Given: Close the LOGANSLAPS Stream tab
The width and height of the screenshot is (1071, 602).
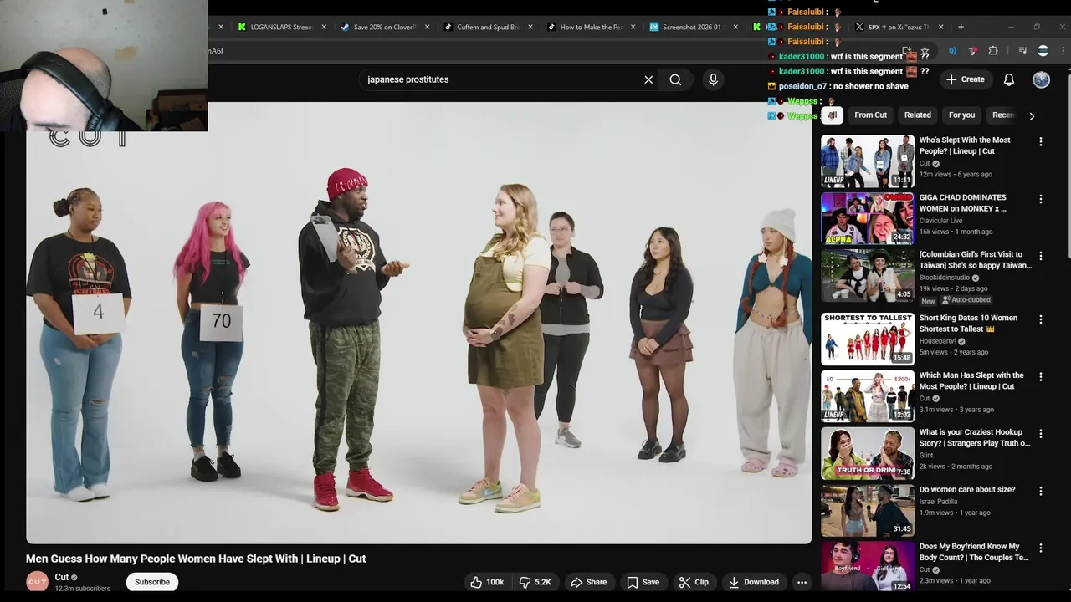Looking at the screenshot, I should (324, 27).
